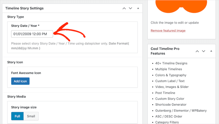This screenshot has width=219, height=124.
Task: Click the orange featured image thumbnail
Action: pos(181,6)
